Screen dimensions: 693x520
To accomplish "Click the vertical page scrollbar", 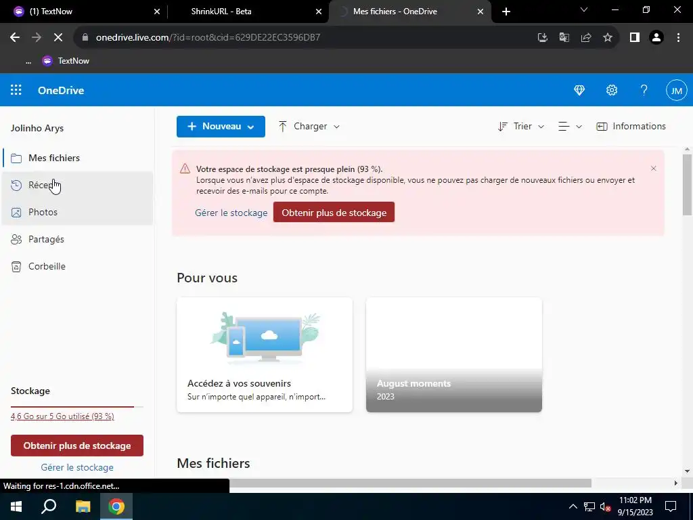I will [x=687, y=185].
